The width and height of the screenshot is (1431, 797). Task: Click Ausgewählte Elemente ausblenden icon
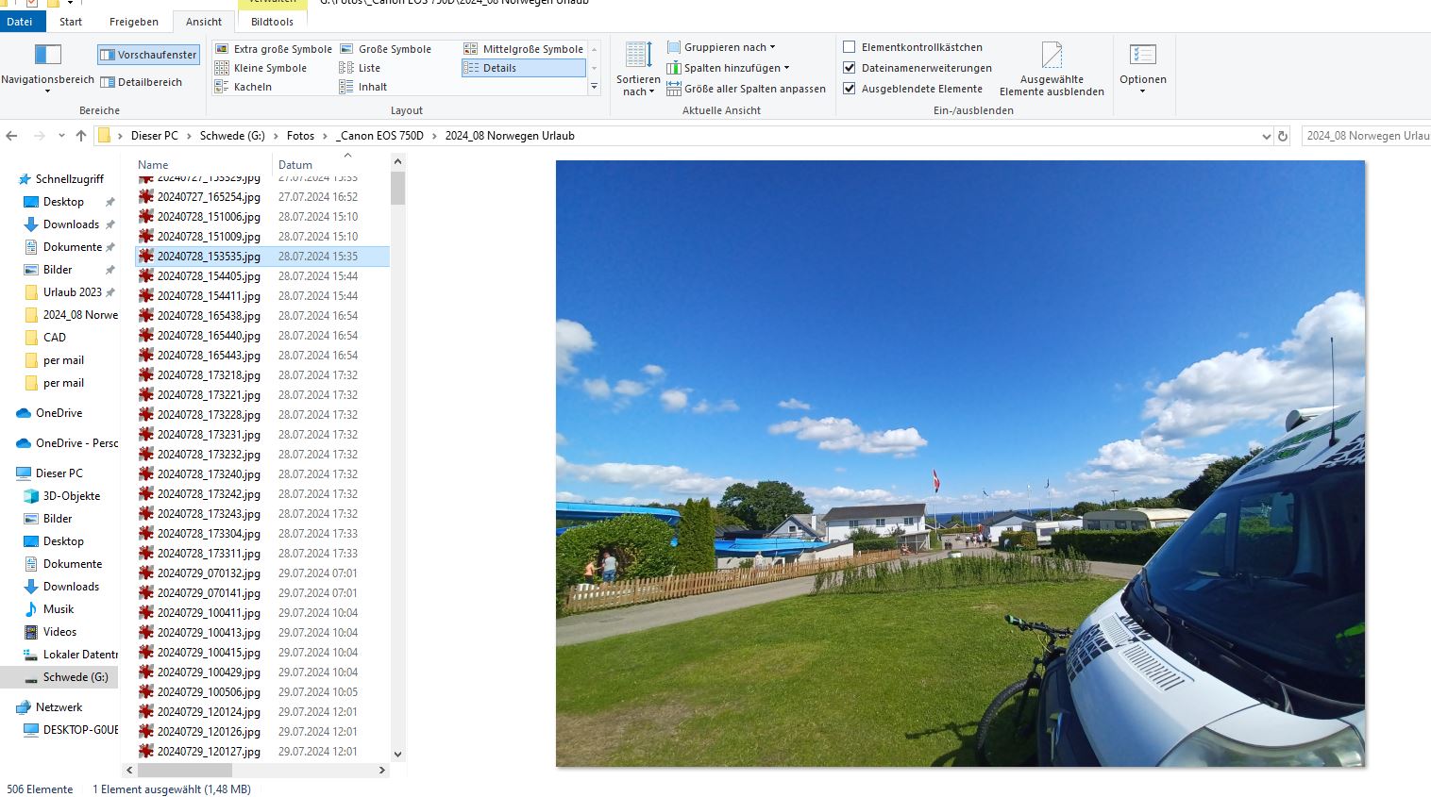click(x=1052, y=56)
